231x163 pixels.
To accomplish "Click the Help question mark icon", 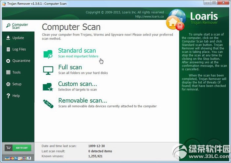I will (x=8, y=96).
